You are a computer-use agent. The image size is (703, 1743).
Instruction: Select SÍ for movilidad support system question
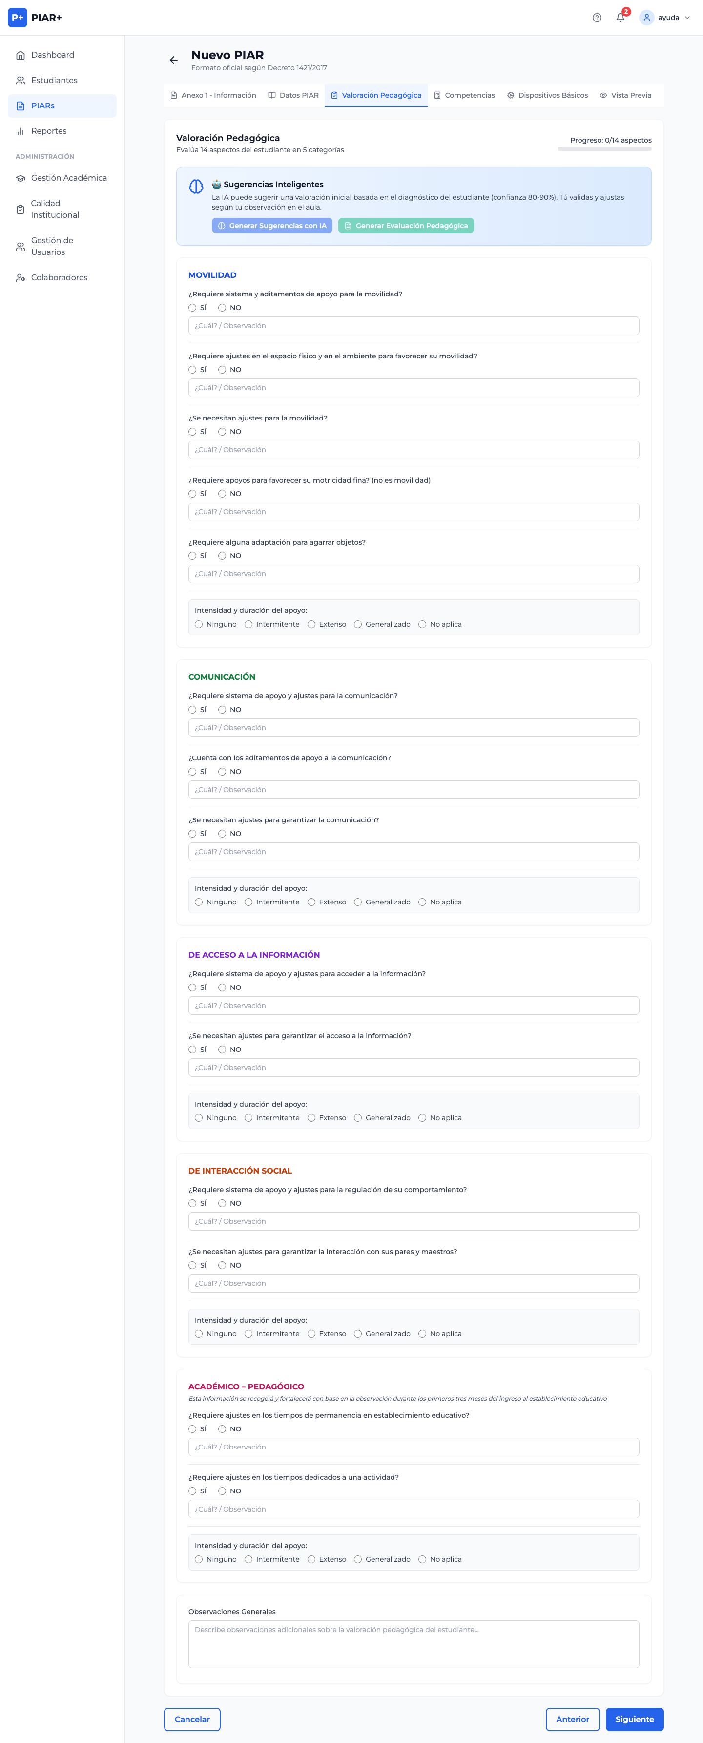(193, 308)
